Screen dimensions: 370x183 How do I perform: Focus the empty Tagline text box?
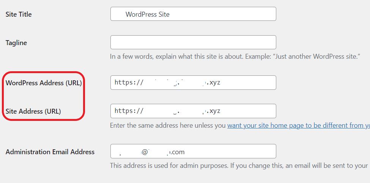tap(193, 42)
